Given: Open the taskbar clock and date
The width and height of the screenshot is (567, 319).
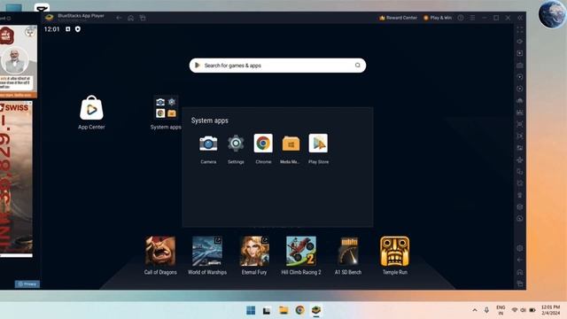Looking at the screenshot, I should [x=550, y=310].
